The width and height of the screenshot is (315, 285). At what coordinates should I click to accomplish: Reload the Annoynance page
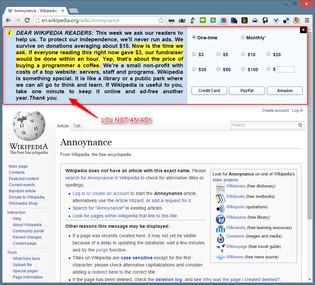click(27, 20)
